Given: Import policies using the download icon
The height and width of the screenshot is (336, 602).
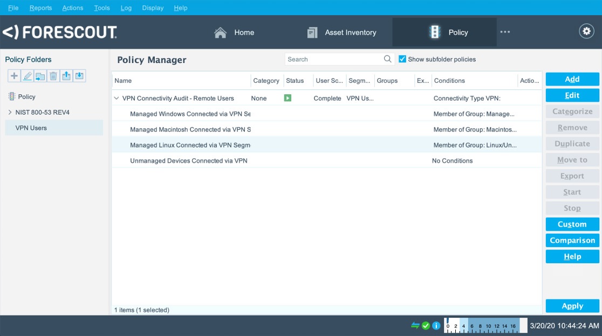Looking at the screenshot, I should pyautogui.click(x=79, y=75).
